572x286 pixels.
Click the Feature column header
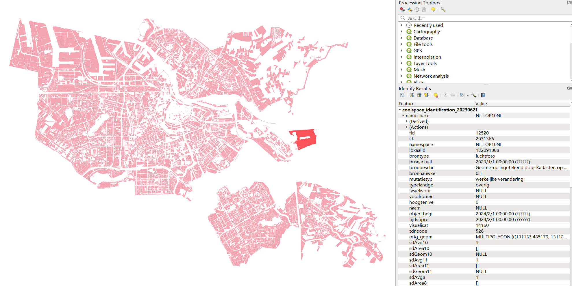pos(406,104)
